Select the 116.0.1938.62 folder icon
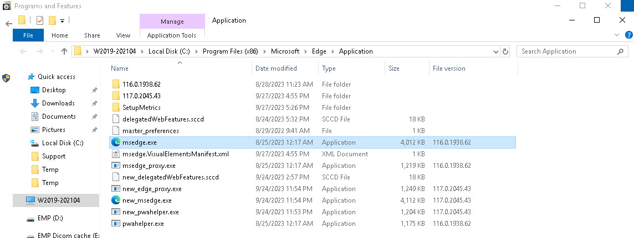This screenshot has width=634, height=238. click(116, 84)
